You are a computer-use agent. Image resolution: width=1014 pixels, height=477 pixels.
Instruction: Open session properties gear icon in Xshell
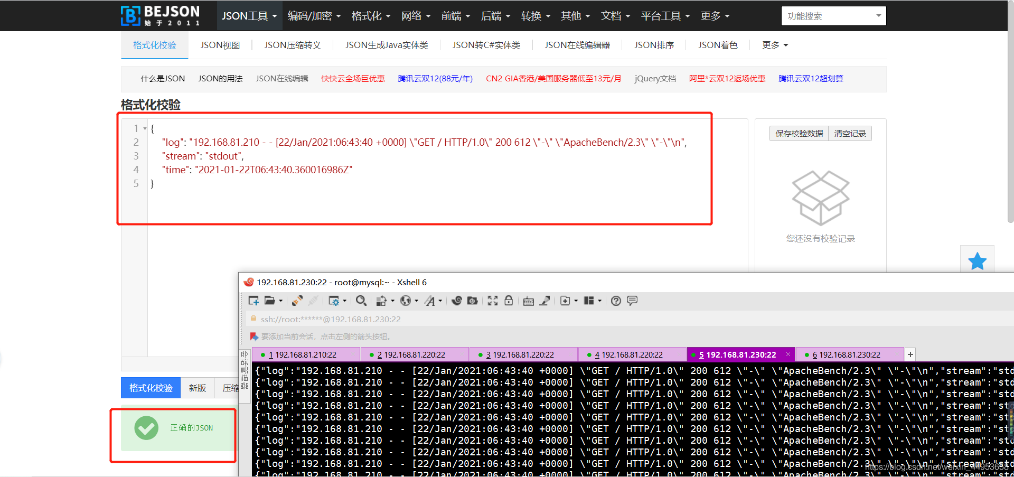point(334,301)
